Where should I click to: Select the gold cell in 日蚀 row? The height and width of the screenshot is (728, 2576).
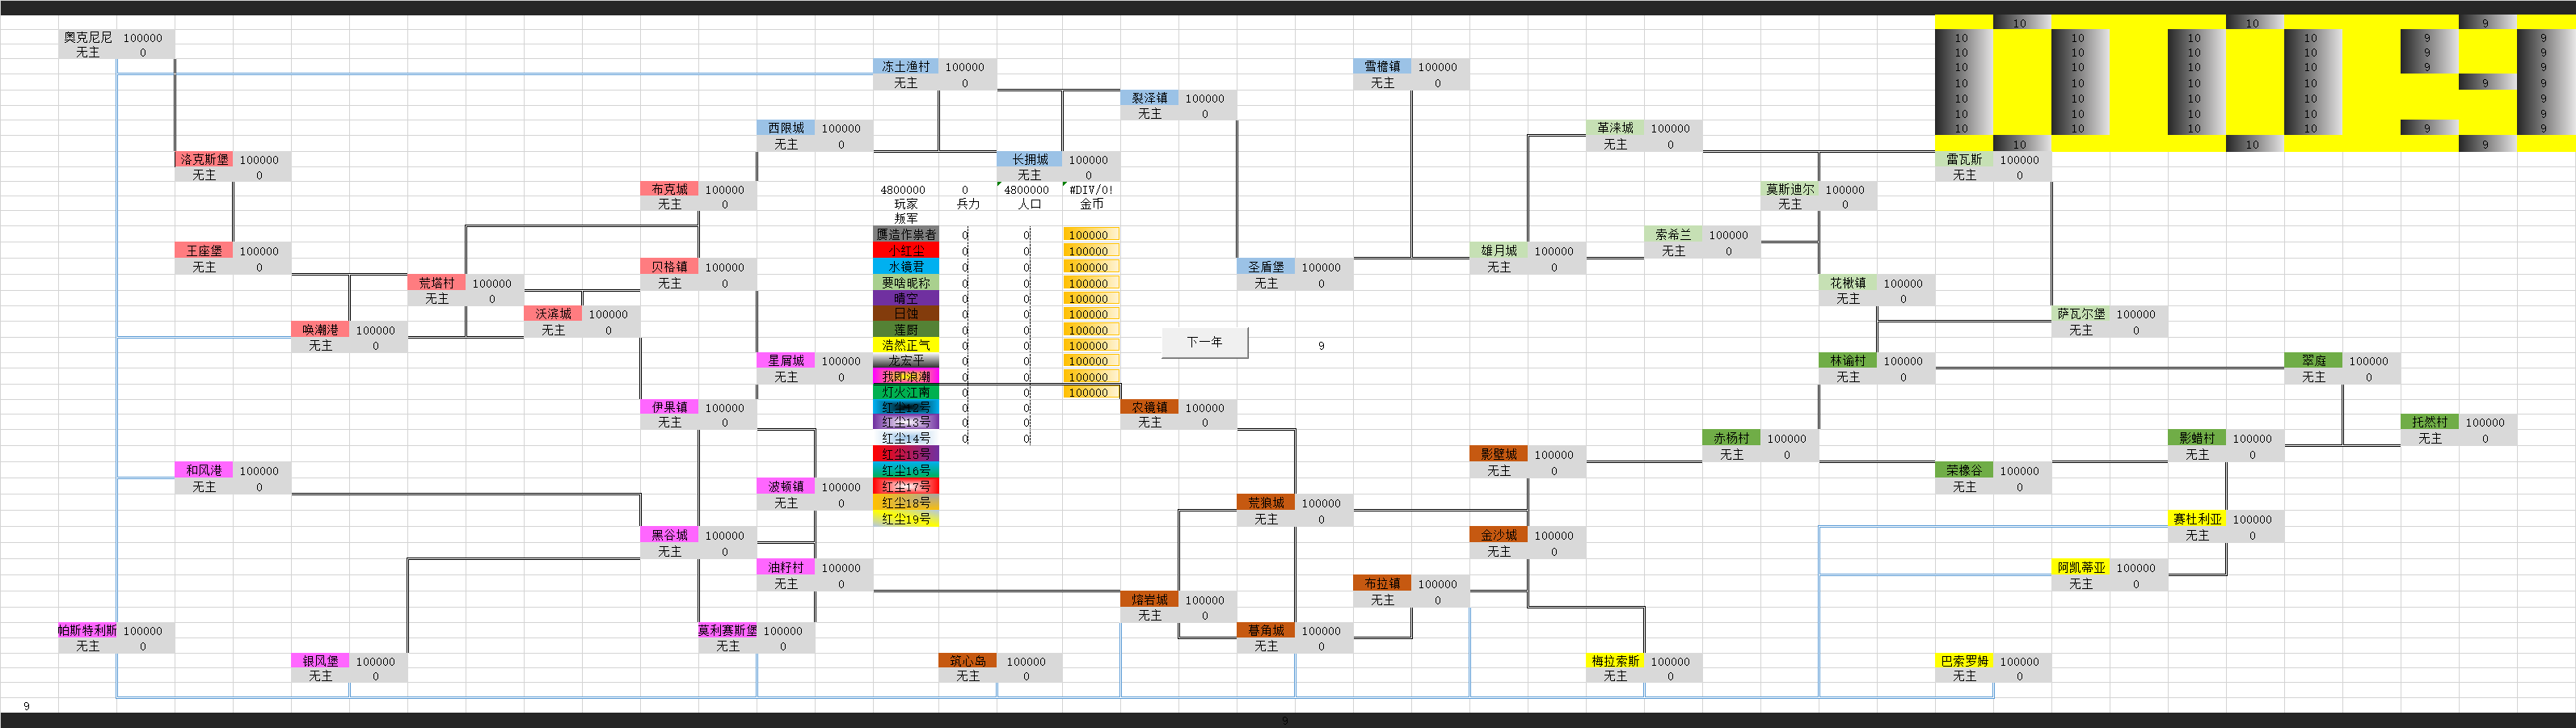coord(1091,314)
